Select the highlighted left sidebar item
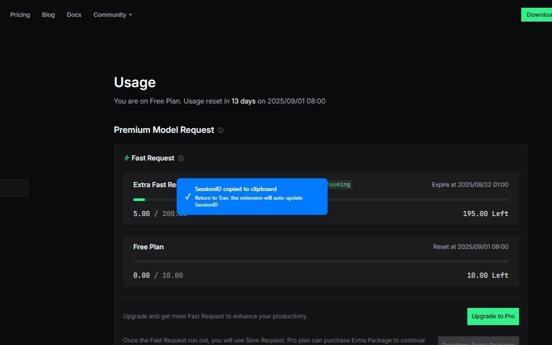The height and width of the screenshot is (345, 552). [15, 188]
